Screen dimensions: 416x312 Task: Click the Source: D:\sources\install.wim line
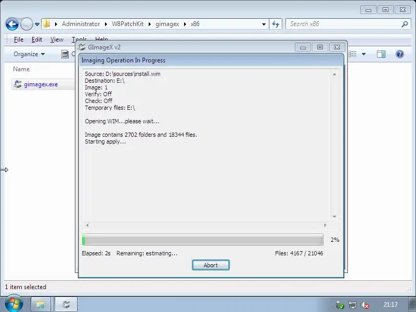click(x=123, y=74)
